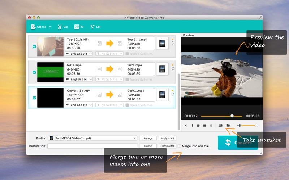Uncheck the GoPro ...3+.MP4 file checkbox

click(x=34, y=98)
